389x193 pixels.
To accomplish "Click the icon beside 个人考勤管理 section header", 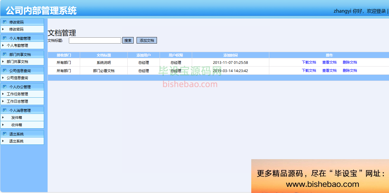I will click(4, 38).
